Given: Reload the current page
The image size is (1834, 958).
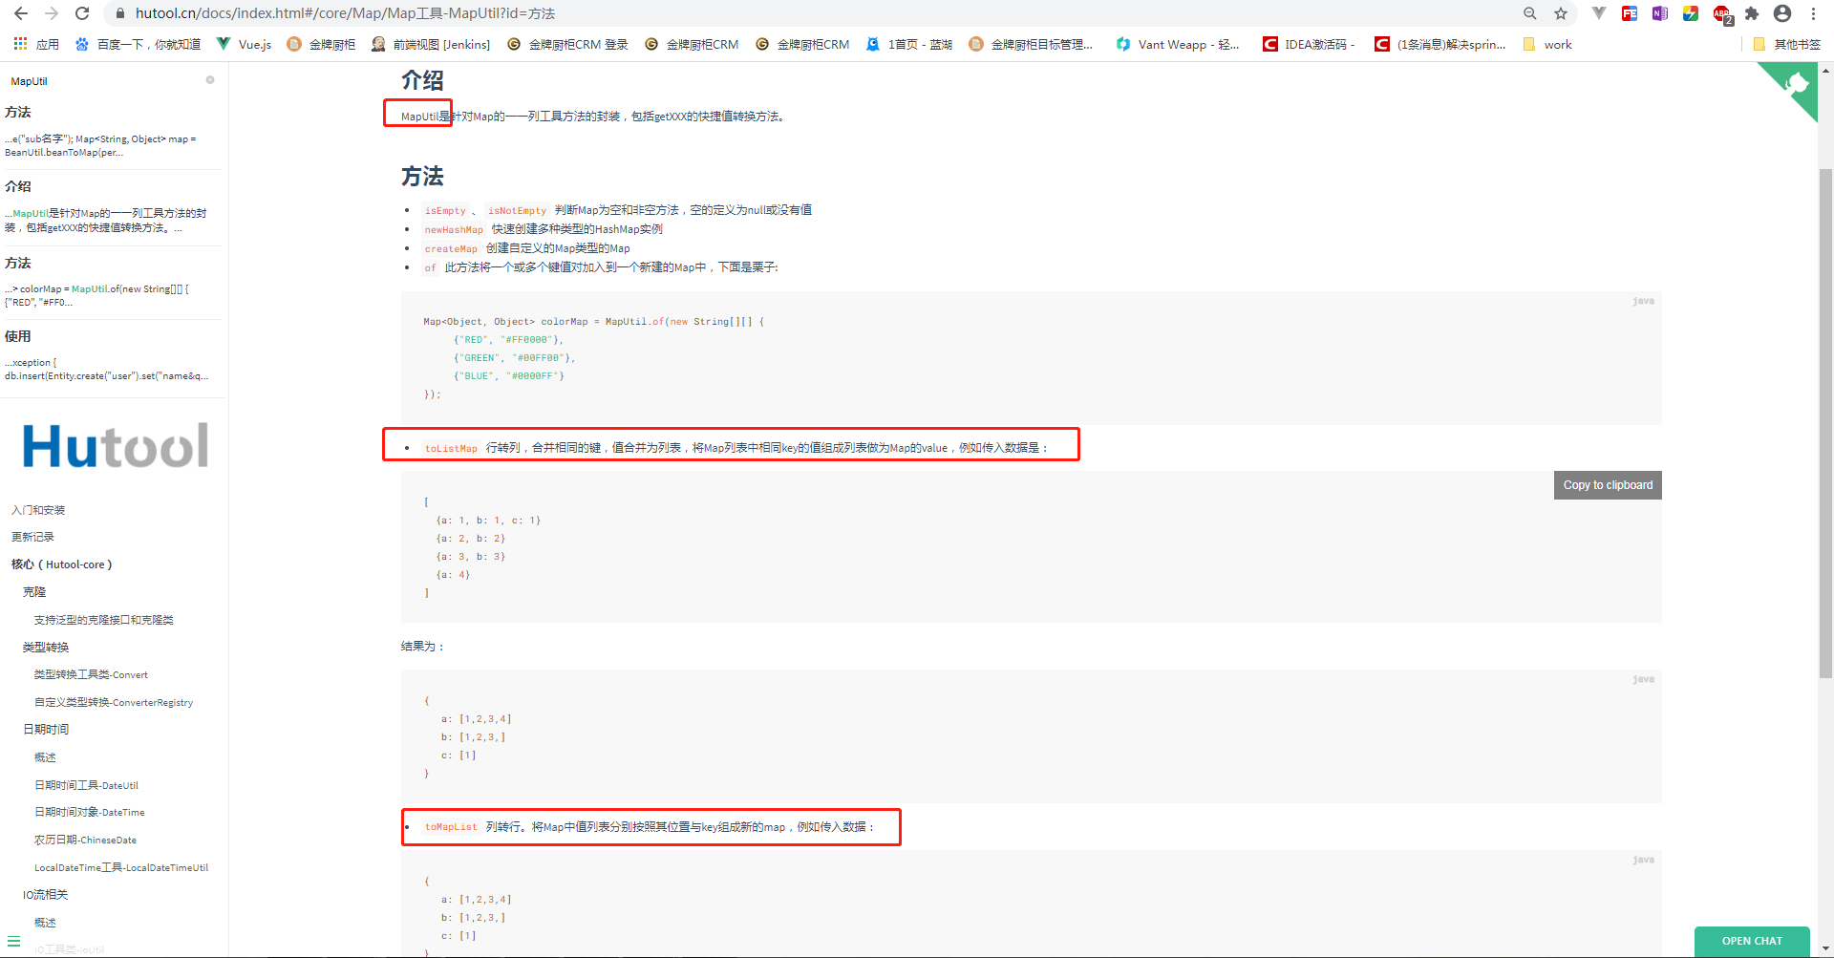Looking at the screenshot, I should tap(81, 13).
